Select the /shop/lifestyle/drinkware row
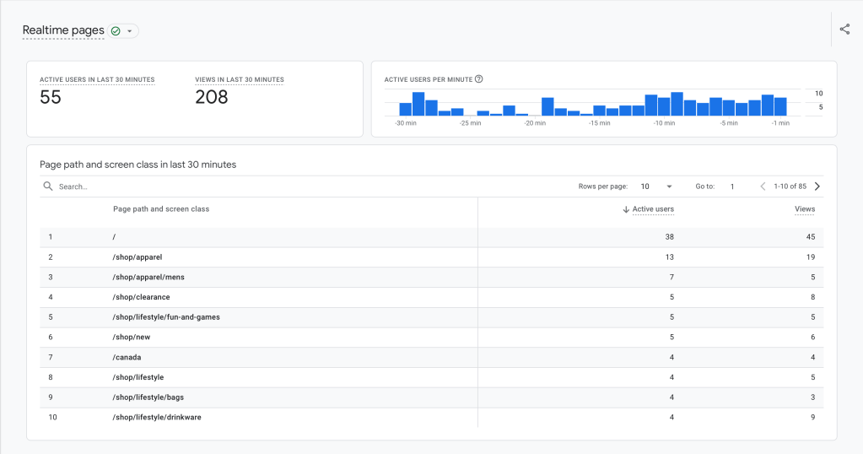This screenshot has height=454, width=863. point(156,417)
